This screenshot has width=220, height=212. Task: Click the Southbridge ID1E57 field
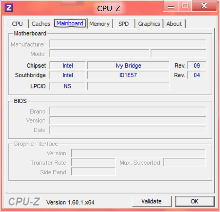pos(128,75)
